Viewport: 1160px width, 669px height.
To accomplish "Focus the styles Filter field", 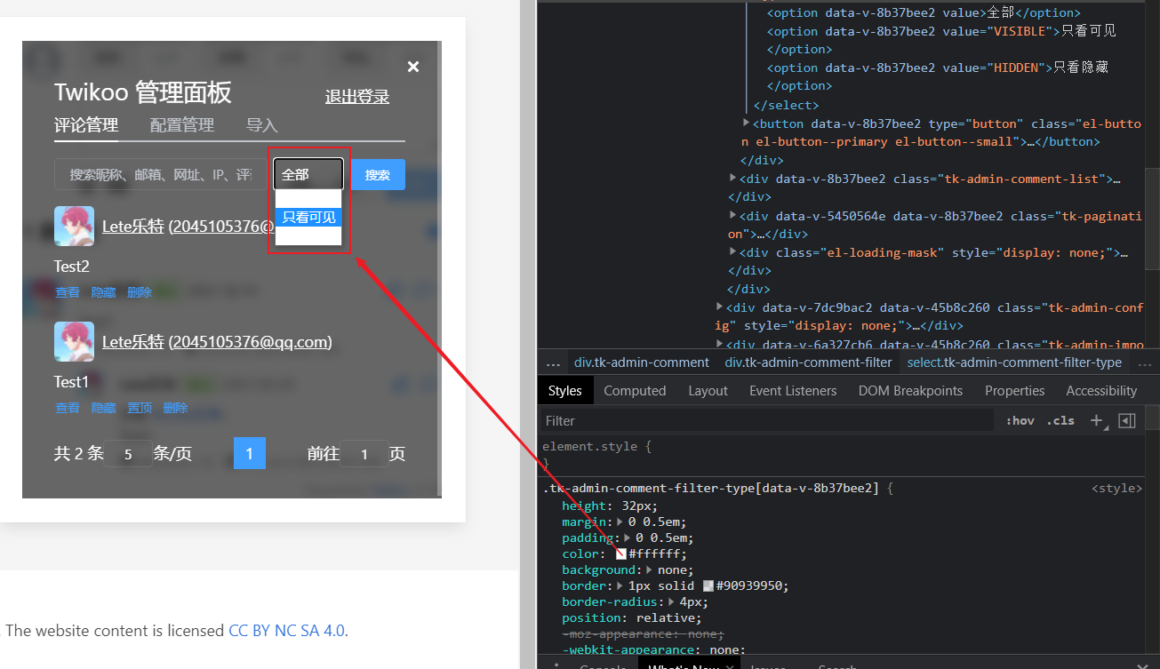I will tap(767, 420).
